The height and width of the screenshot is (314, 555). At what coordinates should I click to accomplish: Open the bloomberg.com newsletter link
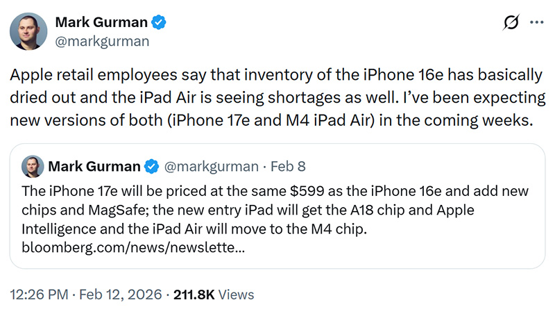point(133,247)
